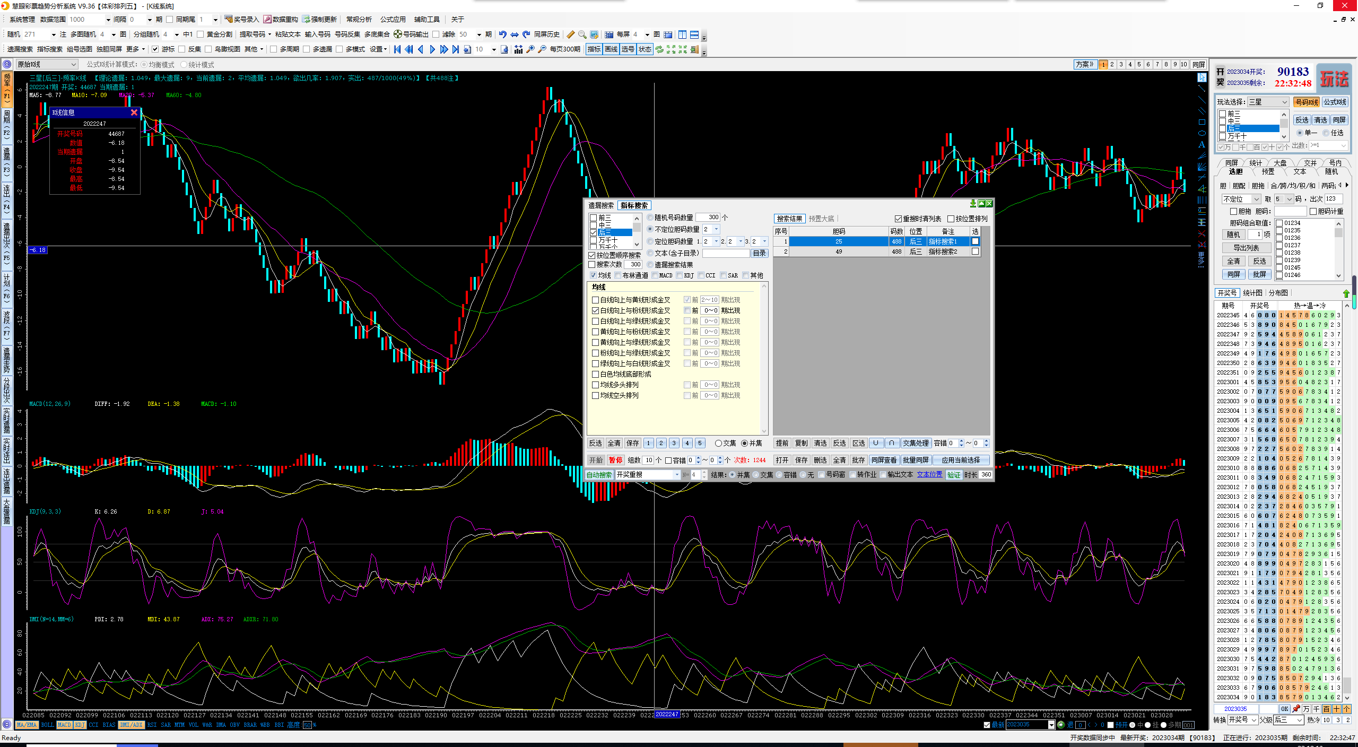This screenshot has width=1358, height=747.
Task: Open the 随机 271 dropdown
Action: coord(54,34)
